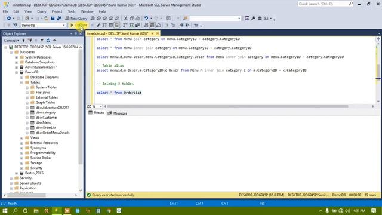The height and width of the screenshot is (215, 382).
Task: Open the Windows Start menu
Action: [x=5, y=211]
